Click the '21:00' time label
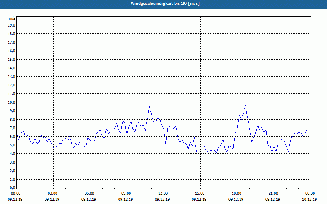Image resolution: width=327 pixels, height=204 pixels. click(x=274, y=193)
